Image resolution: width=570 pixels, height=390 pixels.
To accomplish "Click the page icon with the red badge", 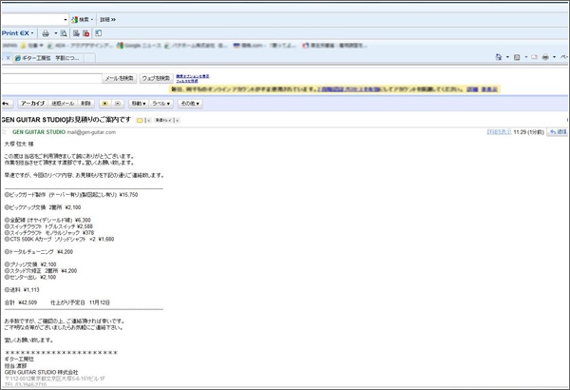I will point(86,33).
